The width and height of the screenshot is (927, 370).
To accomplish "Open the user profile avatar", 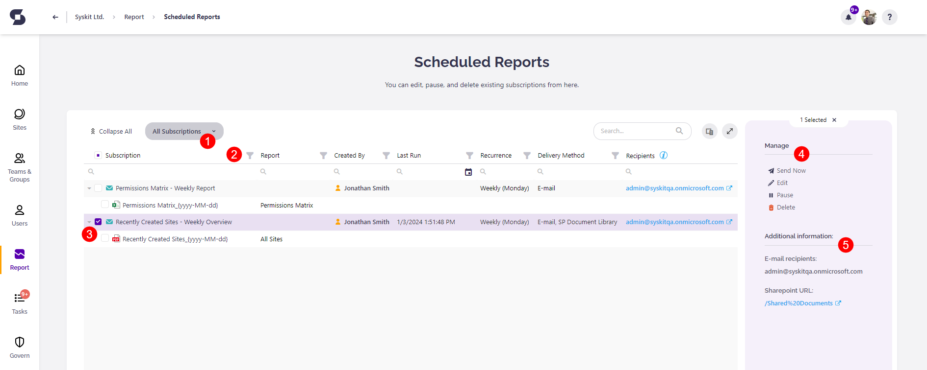I will [x=869, y=17].
